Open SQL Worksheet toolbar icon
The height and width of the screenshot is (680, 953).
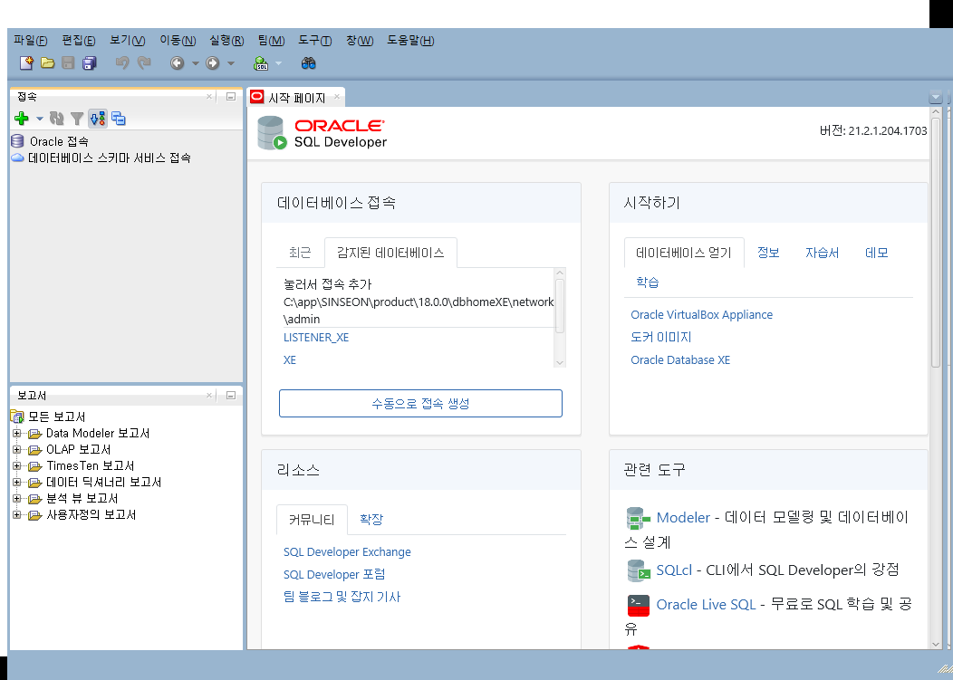[261, 62]
